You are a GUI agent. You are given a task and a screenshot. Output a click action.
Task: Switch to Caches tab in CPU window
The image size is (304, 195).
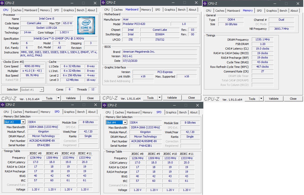[x=17, y=10]
